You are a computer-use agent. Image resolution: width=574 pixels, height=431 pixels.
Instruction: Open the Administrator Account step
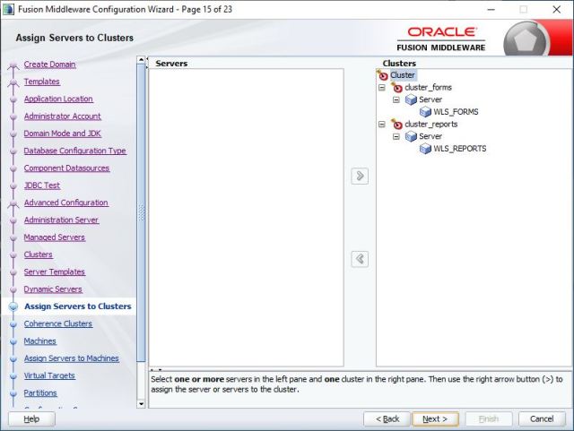(62, 116)
